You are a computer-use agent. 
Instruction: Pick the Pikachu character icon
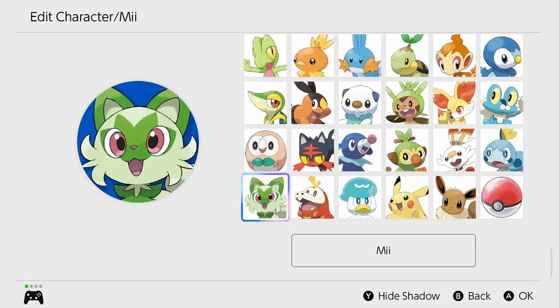(407, 197)
